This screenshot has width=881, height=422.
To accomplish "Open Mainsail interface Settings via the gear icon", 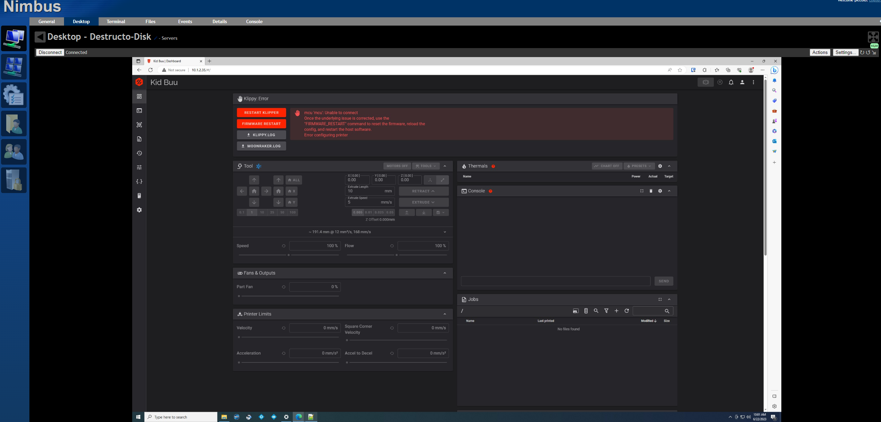I will pyautogui.click(x=139, y=210).
